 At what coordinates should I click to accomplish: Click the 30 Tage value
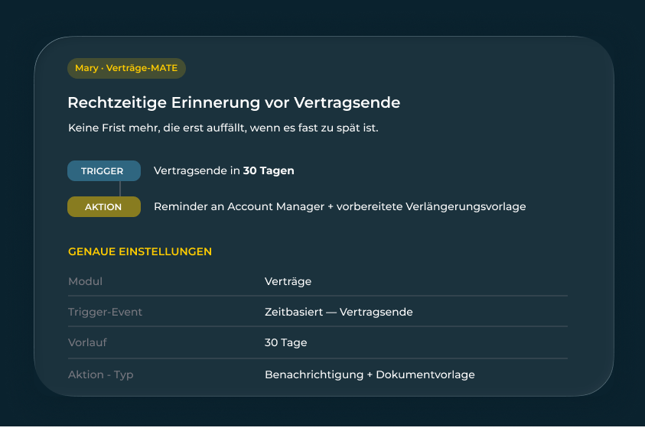[x=286, y=342]
